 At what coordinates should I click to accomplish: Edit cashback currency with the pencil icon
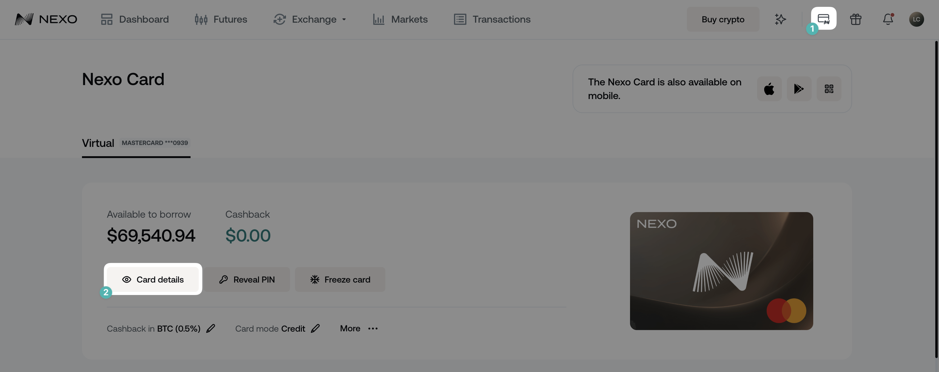(211, 328)
